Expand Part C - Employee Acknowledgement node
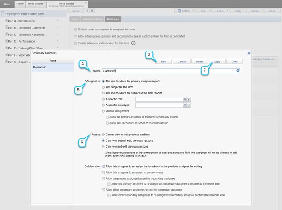282x210 pixels. point(6,34)
